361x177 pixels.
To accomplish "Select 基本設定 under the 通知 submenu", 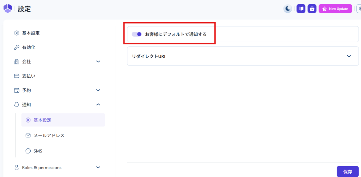I will 42,120.
